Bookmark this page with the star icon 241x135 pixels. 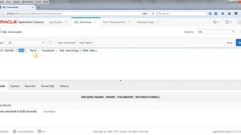click(x=210, y=13)
